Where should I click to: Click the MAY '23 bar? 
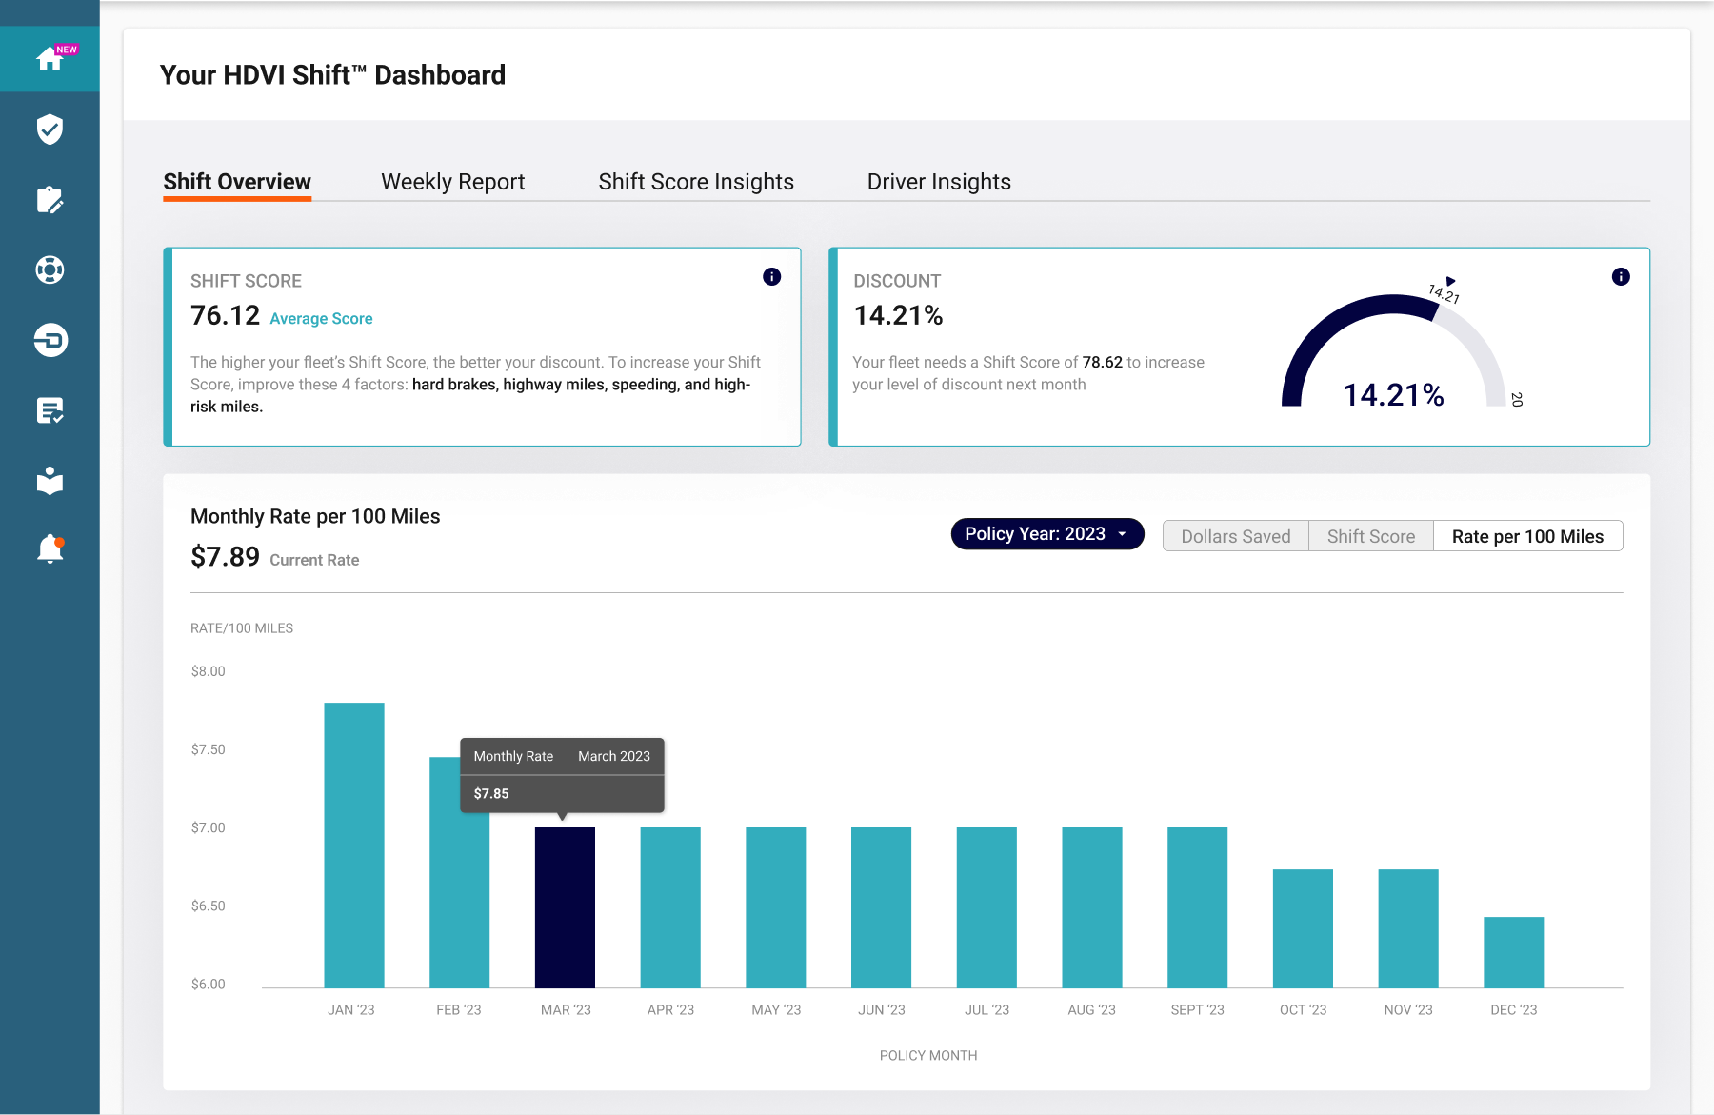776,907
